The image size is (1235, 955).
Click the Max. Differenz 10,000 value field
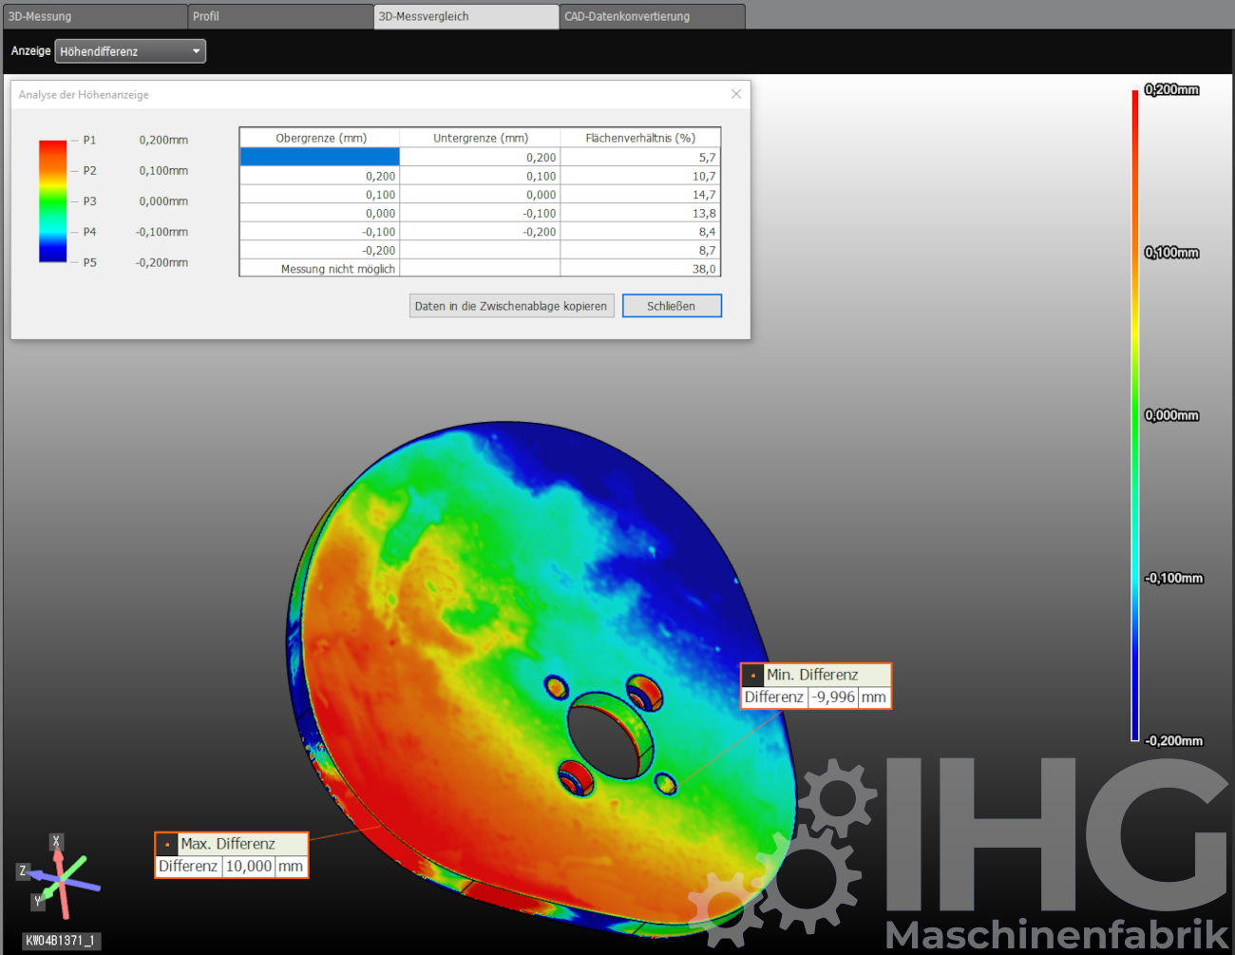(x=249, y=867)
